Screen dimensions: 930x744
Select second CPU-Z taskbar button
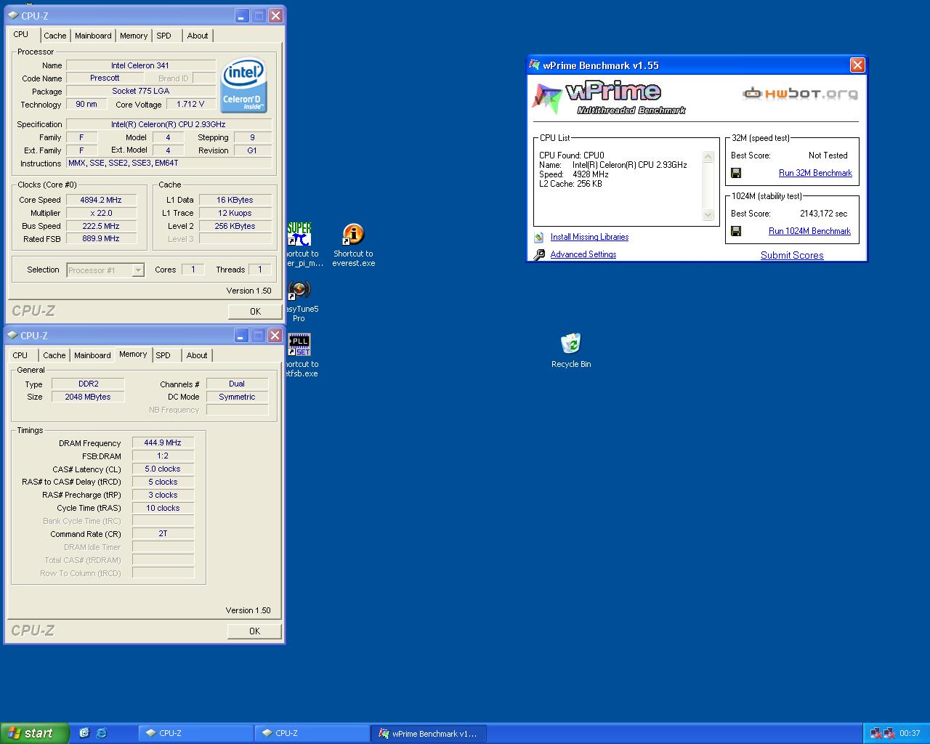tap(312, 733)
